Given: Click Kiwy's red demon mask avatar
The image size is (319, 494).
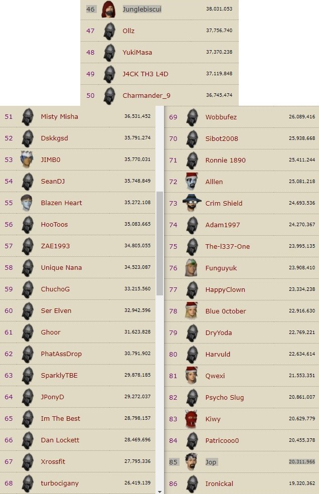Looking at the screenshot, I should pos(191,419).
